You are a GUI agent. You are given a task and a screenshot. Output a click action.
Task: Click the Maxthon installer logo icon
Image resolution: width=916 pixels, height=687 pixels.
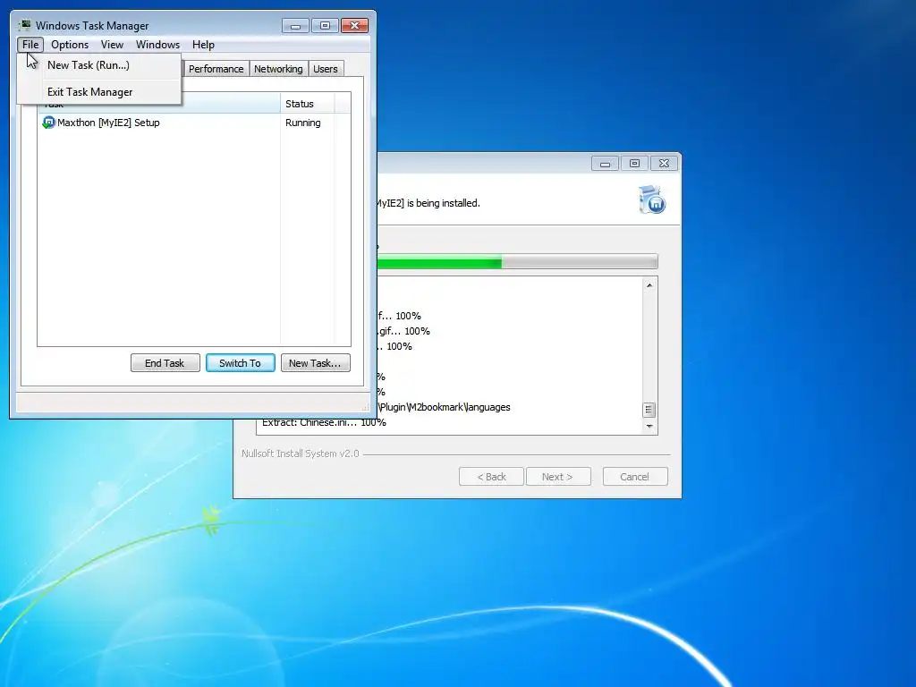point(652,199)
